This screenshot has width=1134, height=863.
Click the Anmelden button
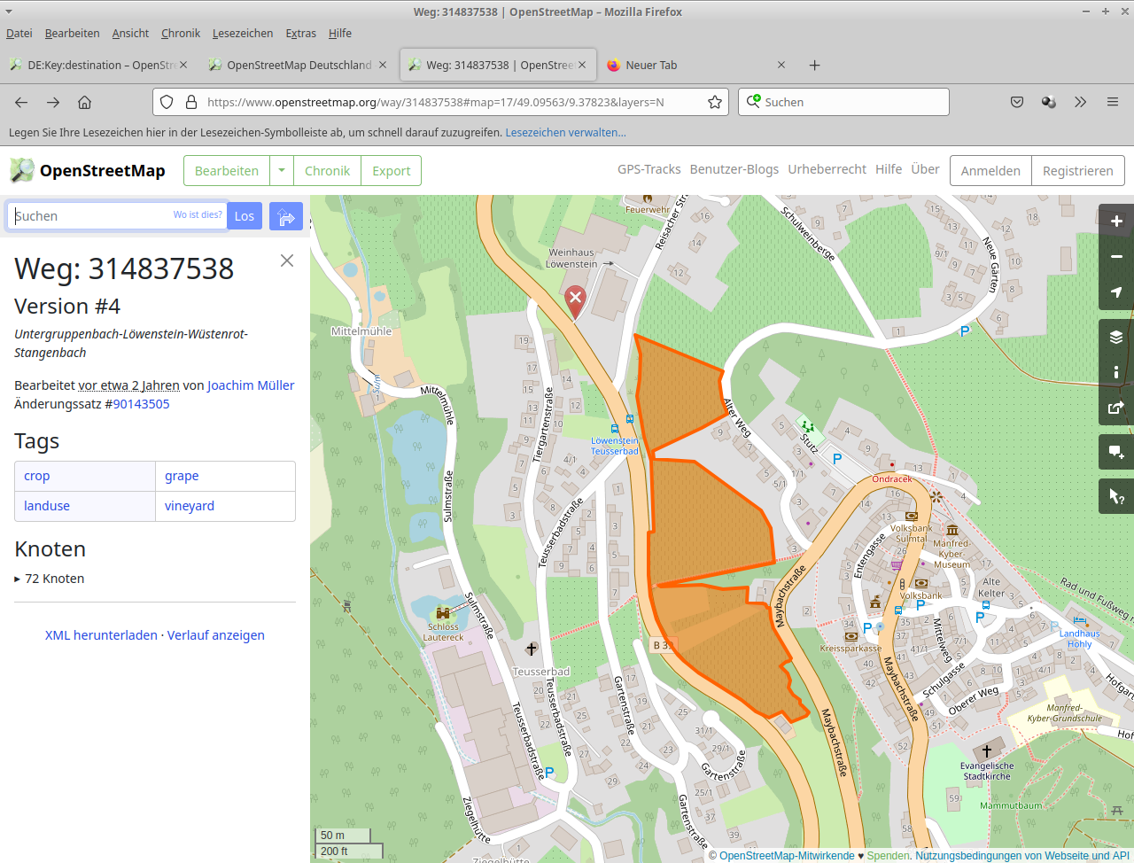pyautogui.click(x=990, y=171)
